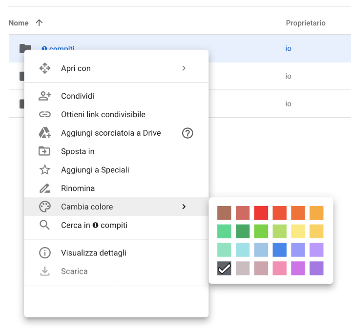351x332 pixels.
Task: Click the Sposta in folder-arrow icon
Action: coord(45,151)
